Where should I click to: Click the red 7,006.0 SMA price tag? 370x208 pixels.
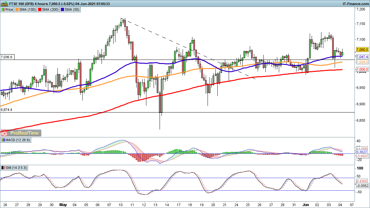coord(362,69)
